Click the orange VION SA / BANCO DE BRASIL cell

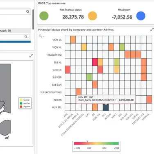73,40
